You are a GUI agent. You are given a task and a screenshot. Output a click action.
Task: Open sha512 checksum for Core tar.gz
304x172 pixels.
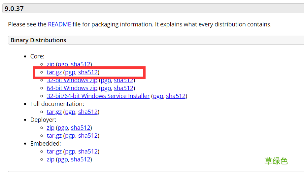point(88,72)
